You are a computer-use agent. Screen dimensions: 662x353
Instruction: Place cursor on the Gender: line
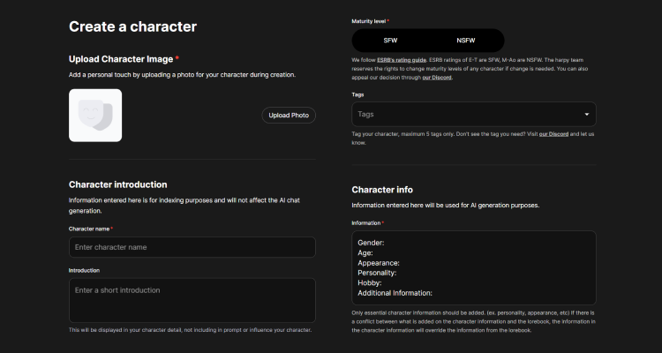click(x=371, y=243)
